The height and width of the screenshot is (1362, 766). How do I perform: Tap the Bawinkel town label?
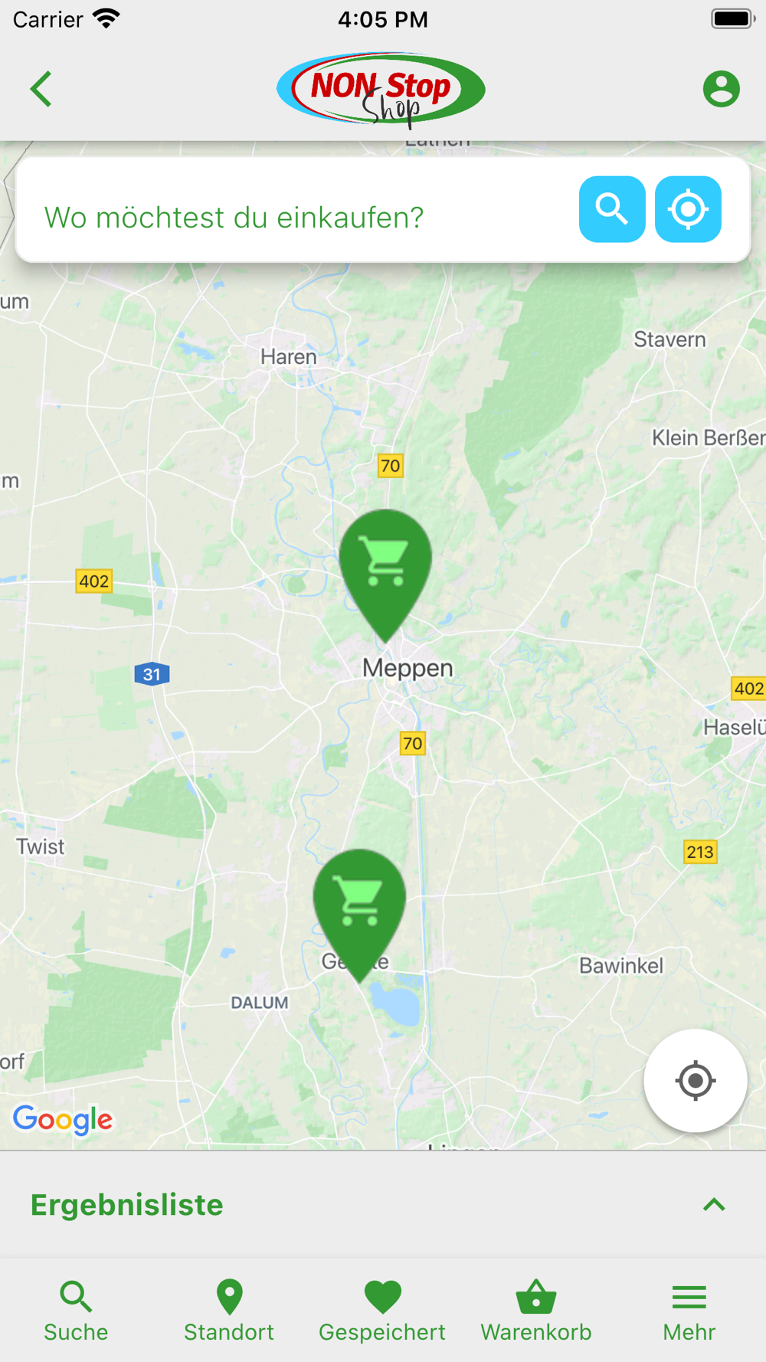coord(621,966)
